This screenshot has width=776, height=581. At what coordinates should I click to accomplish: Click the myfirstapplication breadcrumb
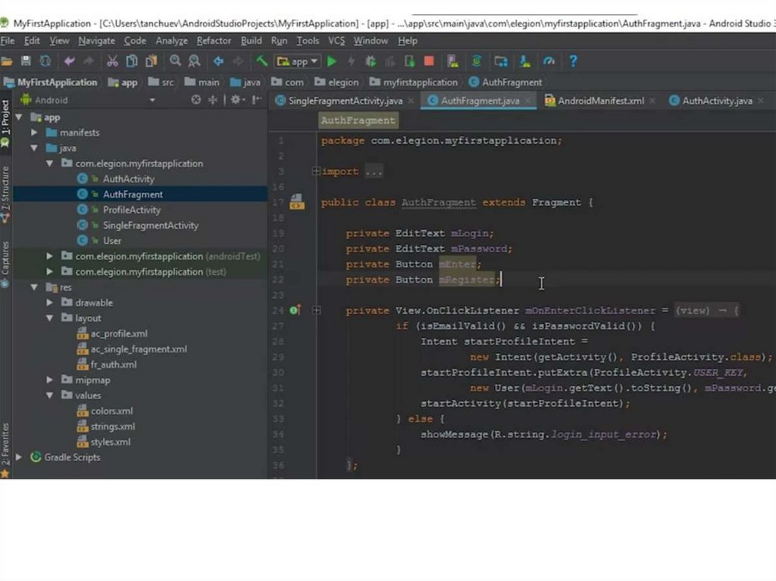click(x=420, y=83)
